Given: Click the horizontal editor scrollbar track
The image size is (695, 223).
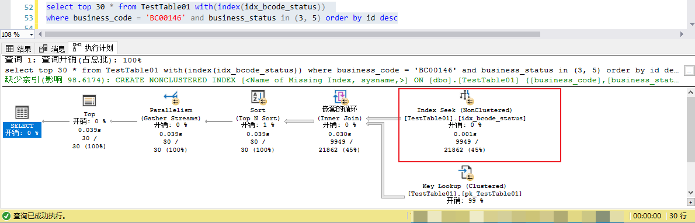Looking at the screenshot, I should point(359,34).
